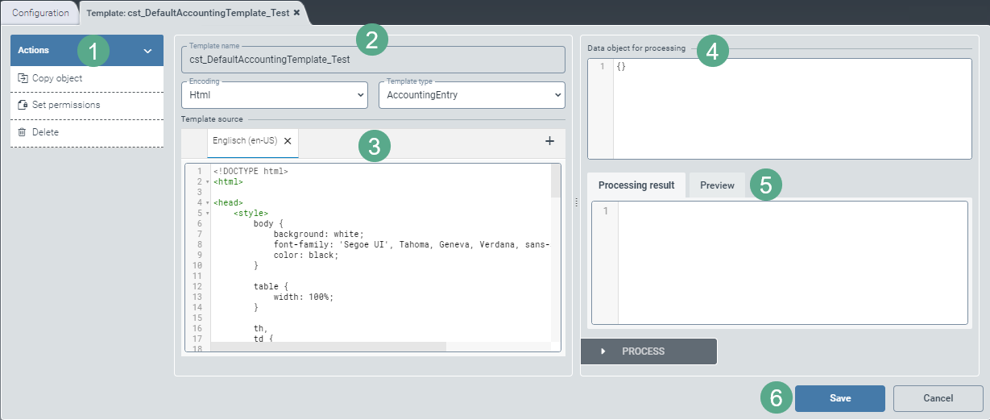Add a new language with plus icon
Image resolution: width=990 pixels, height=420 pixels.
click(x=550, y=141)
